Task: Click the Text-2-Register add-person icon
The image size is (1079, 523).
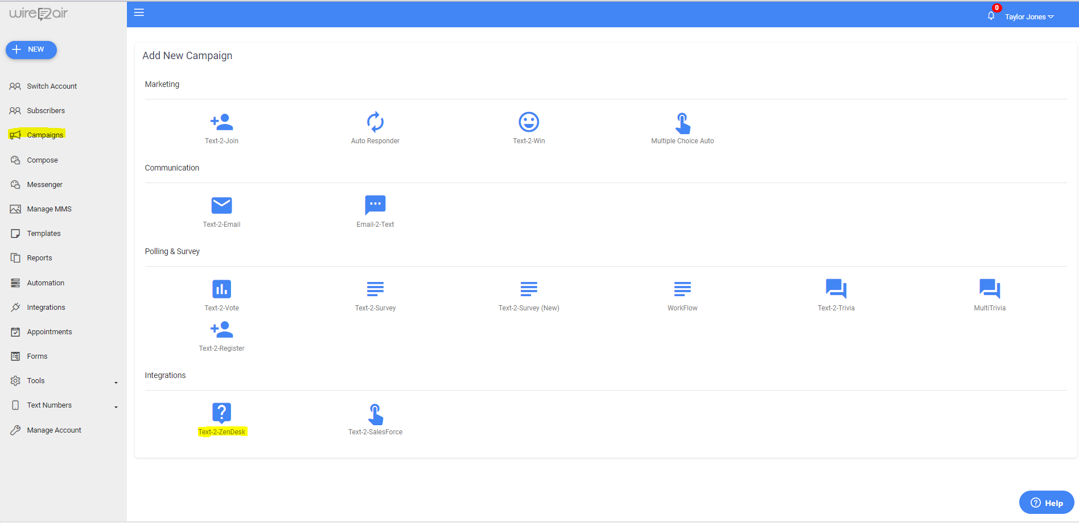Action: tap(221, 329)
